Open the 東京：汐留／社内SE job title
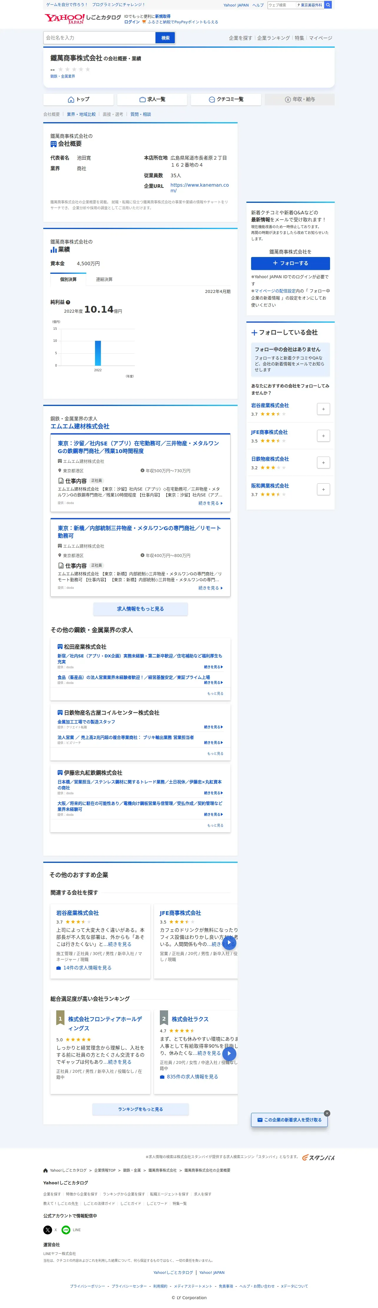378x1308 pixels. click(x=138, y=447)
